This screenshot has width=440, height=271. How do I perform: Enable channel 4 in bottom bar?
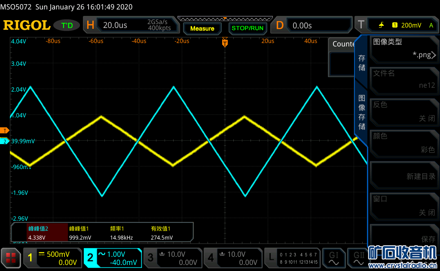click(x=232, y=258)
